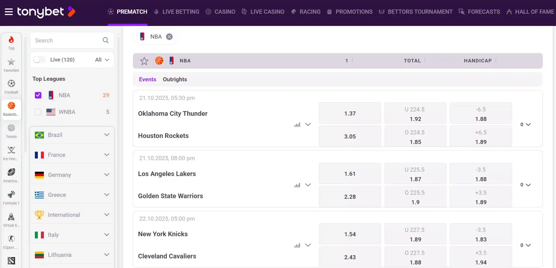Open Favorites star in sidebar
Screen dimensions: 556x268
[11, 65]
